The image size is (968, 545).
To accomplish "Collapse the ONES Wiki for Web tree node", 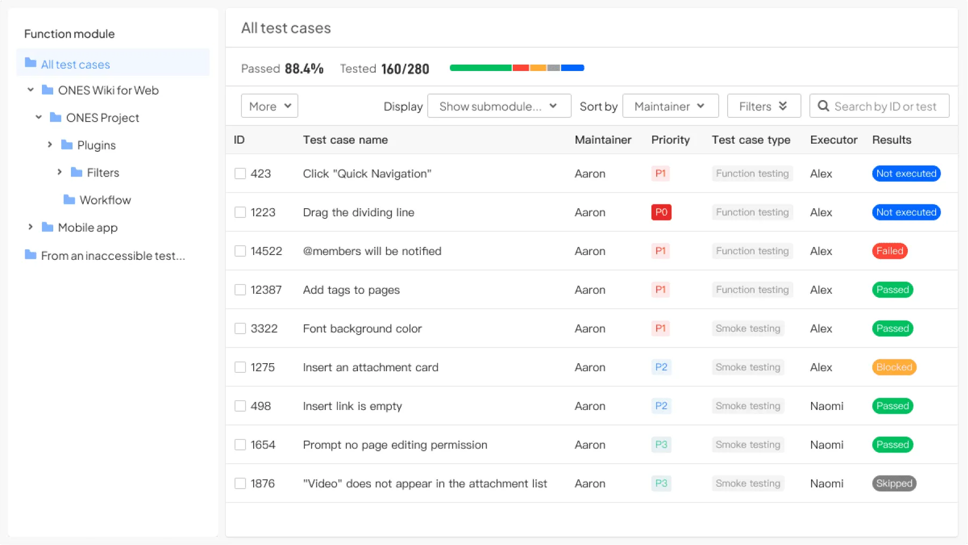I will point(31,90).
